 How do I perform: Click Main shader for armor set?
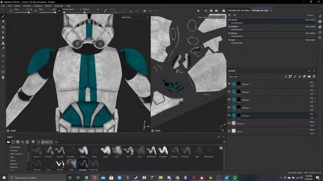coord(310,20)
